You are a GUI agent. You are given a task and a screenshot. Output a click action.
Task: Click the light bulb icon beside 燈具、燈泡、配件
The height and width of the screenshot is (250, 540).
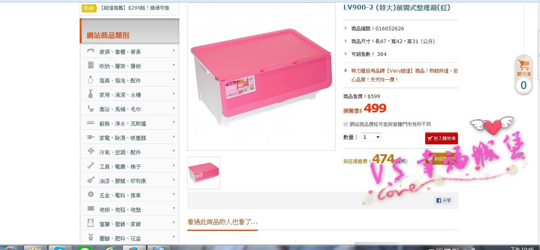click(90, 80)
